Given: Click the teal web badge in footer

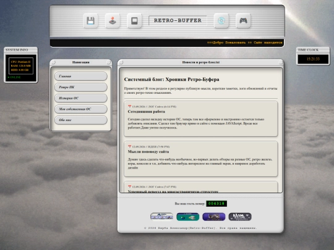Looking at the screenshot, I should pos(187,217).
